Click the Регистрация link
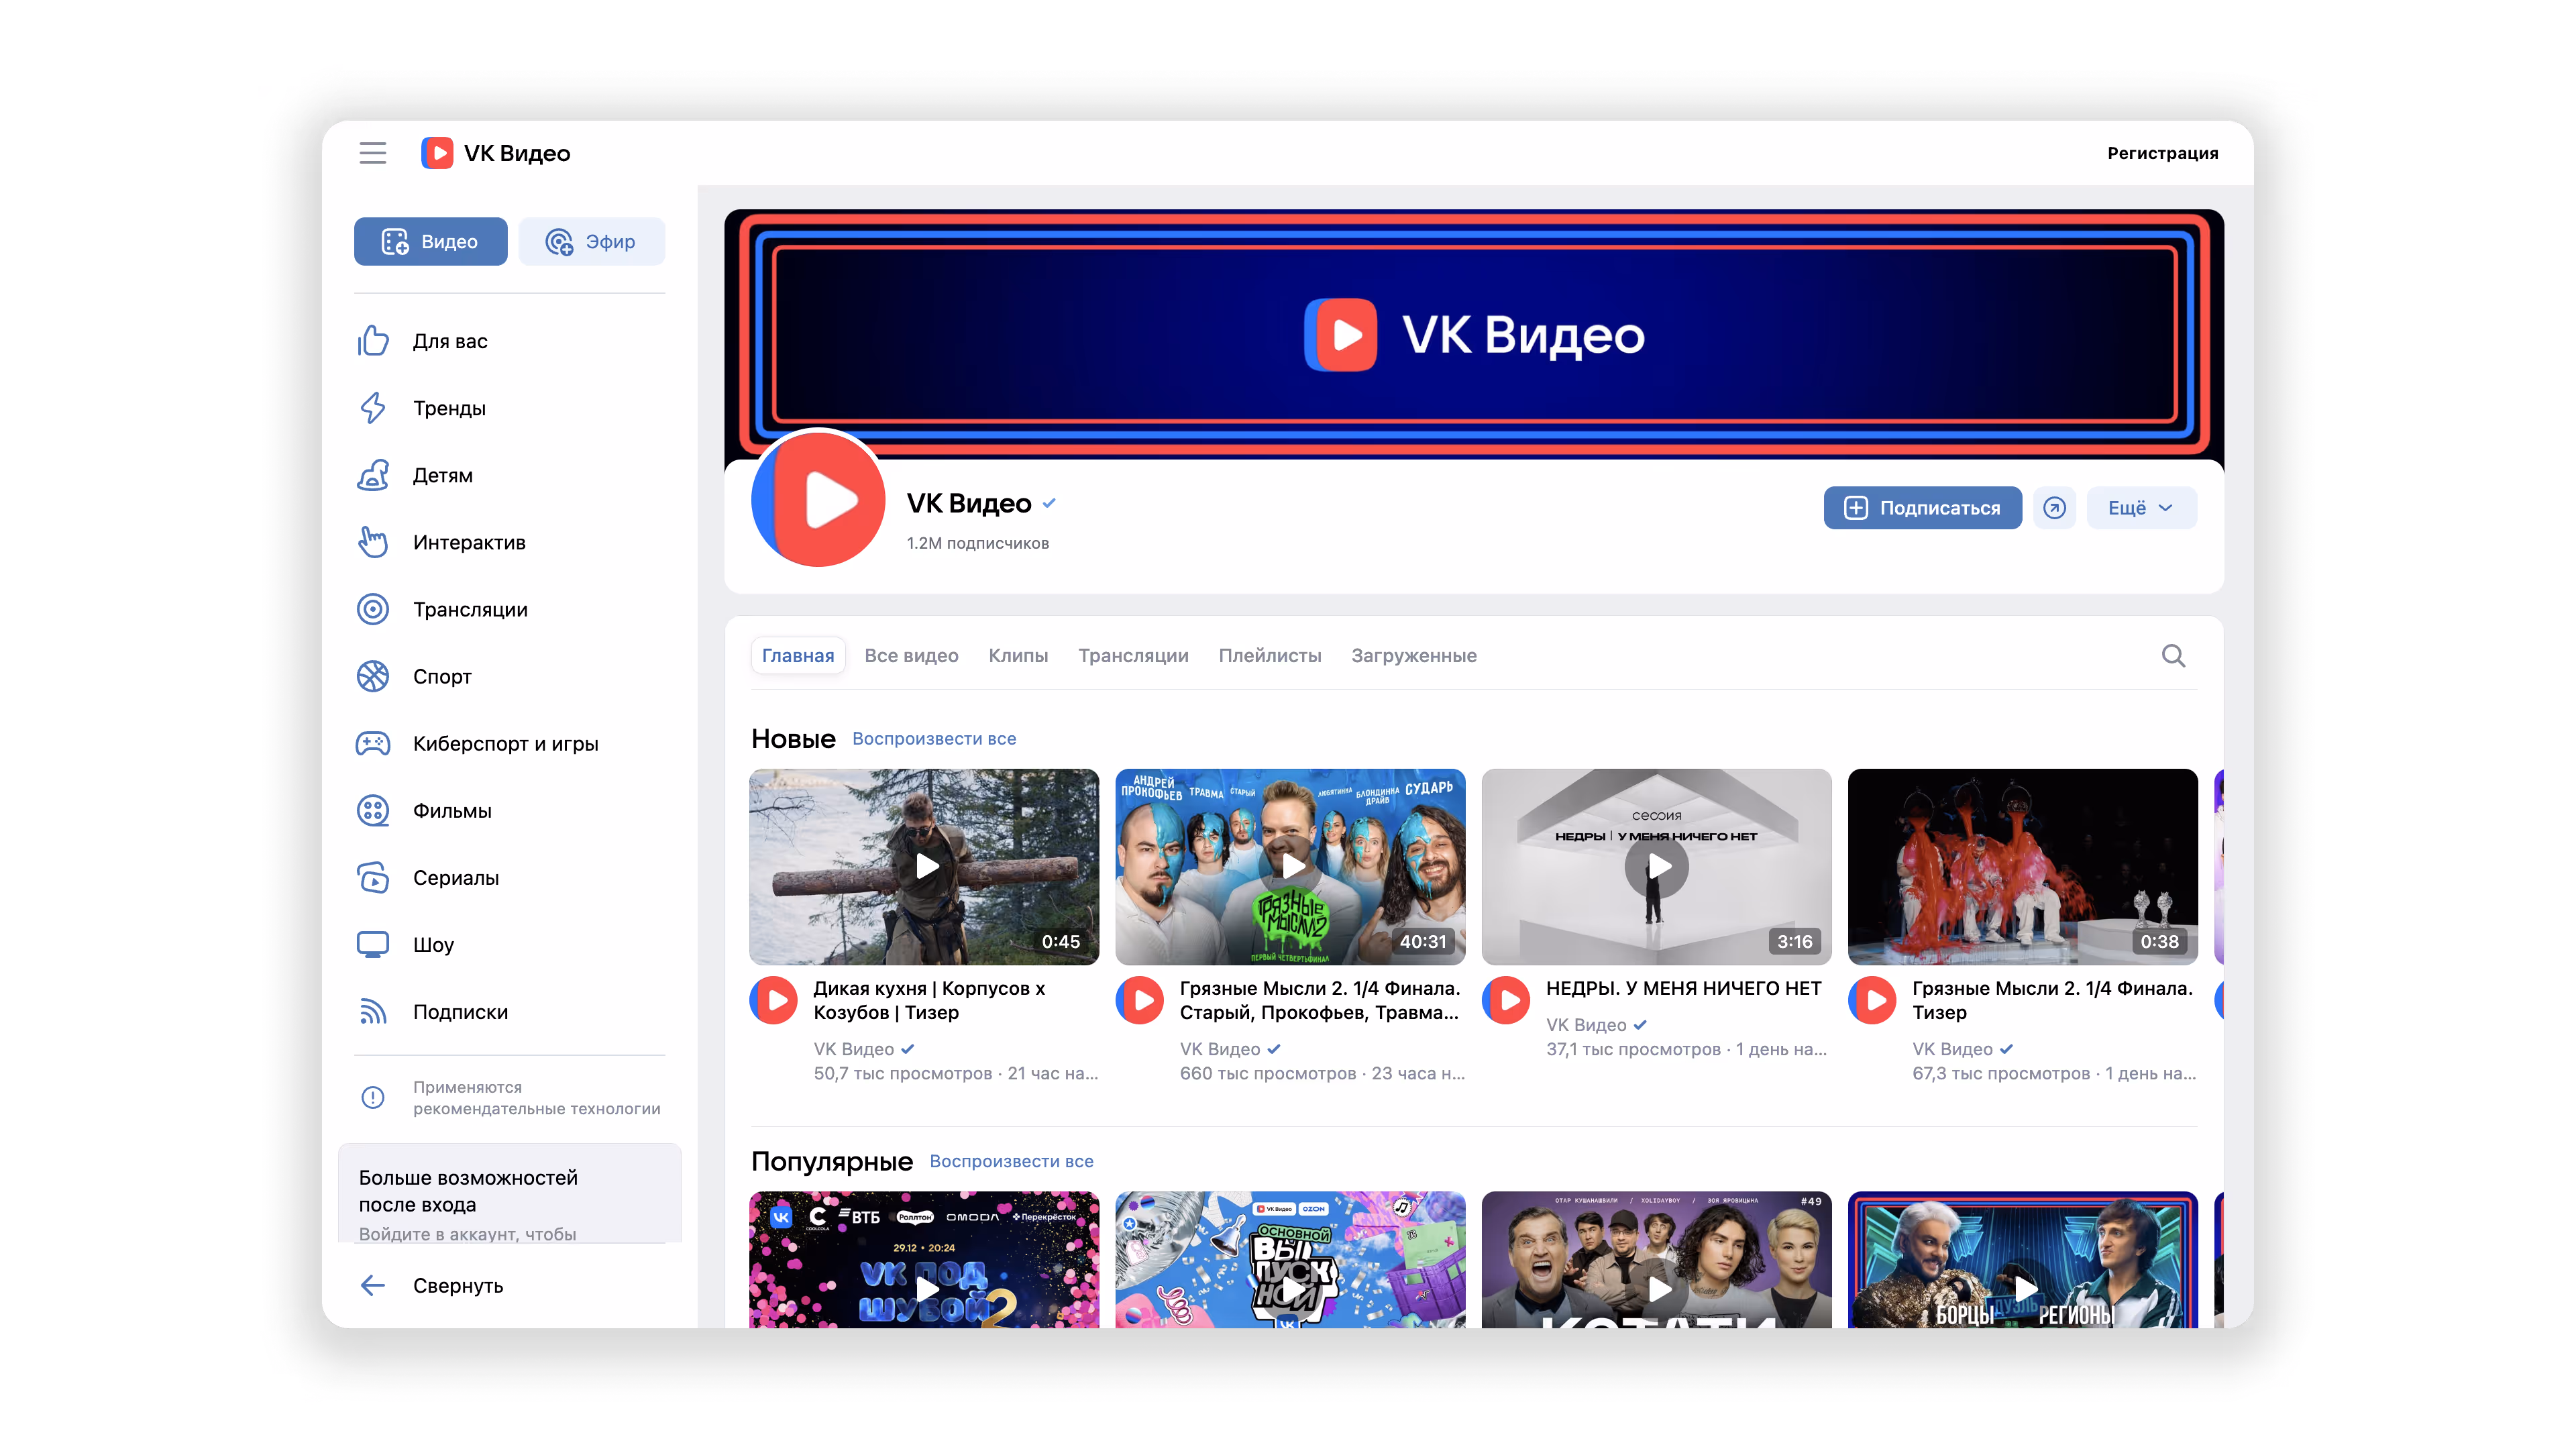2576x1449 pixels. 2162,153
